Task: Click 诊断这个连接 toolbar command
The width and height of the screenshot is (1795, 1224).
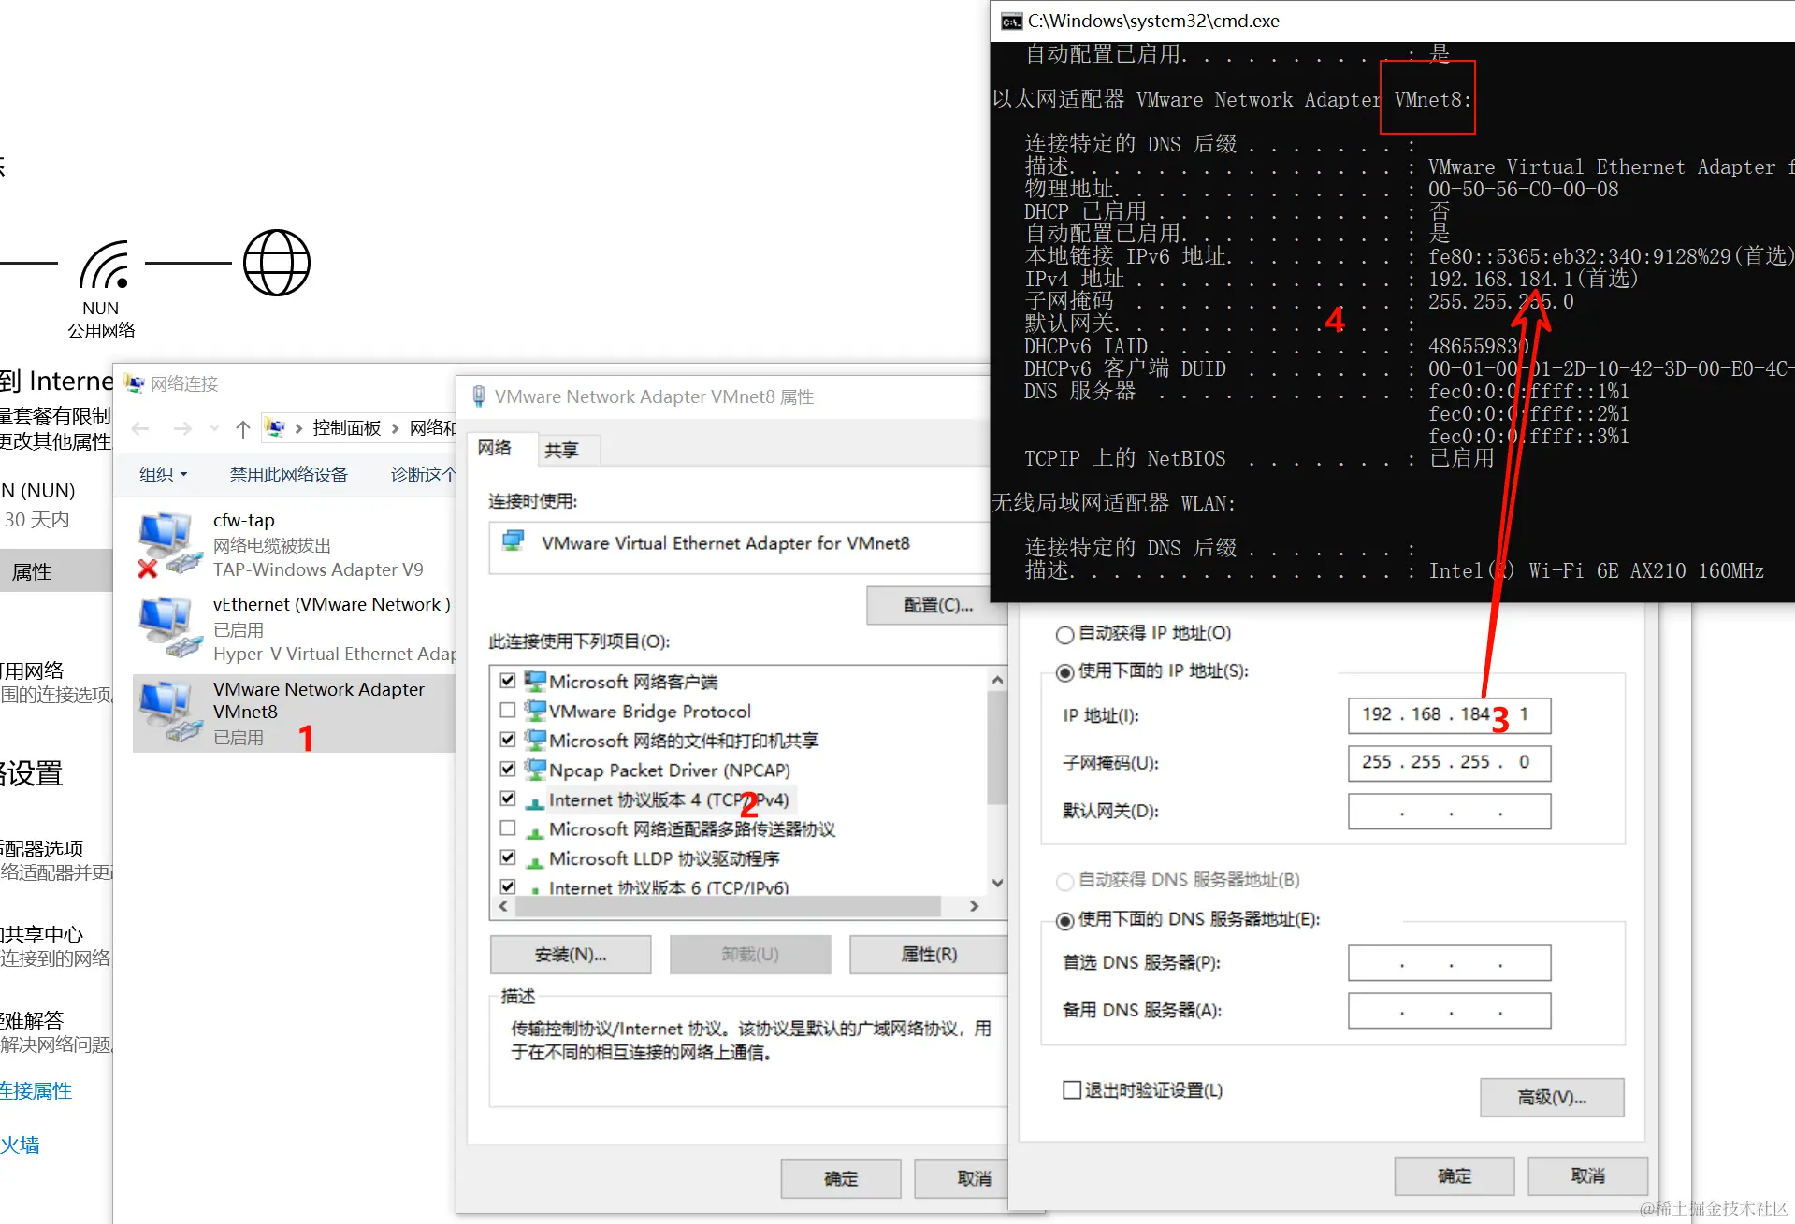Action: pyautogui.click(x=423, y=474)
